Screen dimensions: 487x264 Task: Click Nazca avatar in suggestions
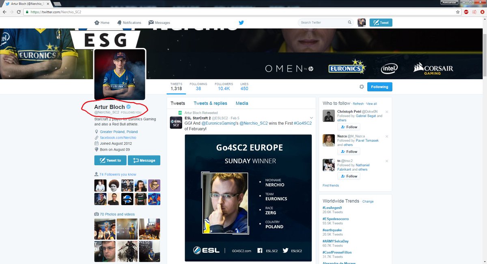coord(329,141)
